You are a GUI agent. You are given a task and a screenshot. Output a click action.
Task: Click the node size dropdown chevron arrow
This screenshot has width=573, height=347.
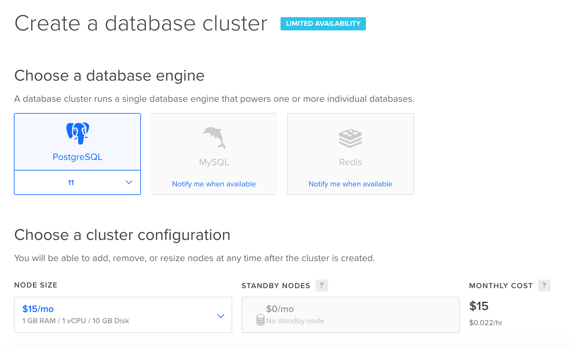[x=221, y=316]
